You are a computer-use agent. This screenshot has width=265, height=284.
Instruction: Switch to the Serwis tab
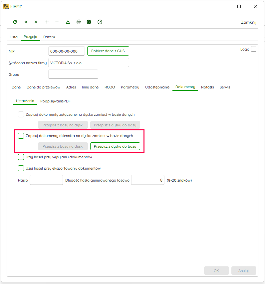tap(225, 87)
